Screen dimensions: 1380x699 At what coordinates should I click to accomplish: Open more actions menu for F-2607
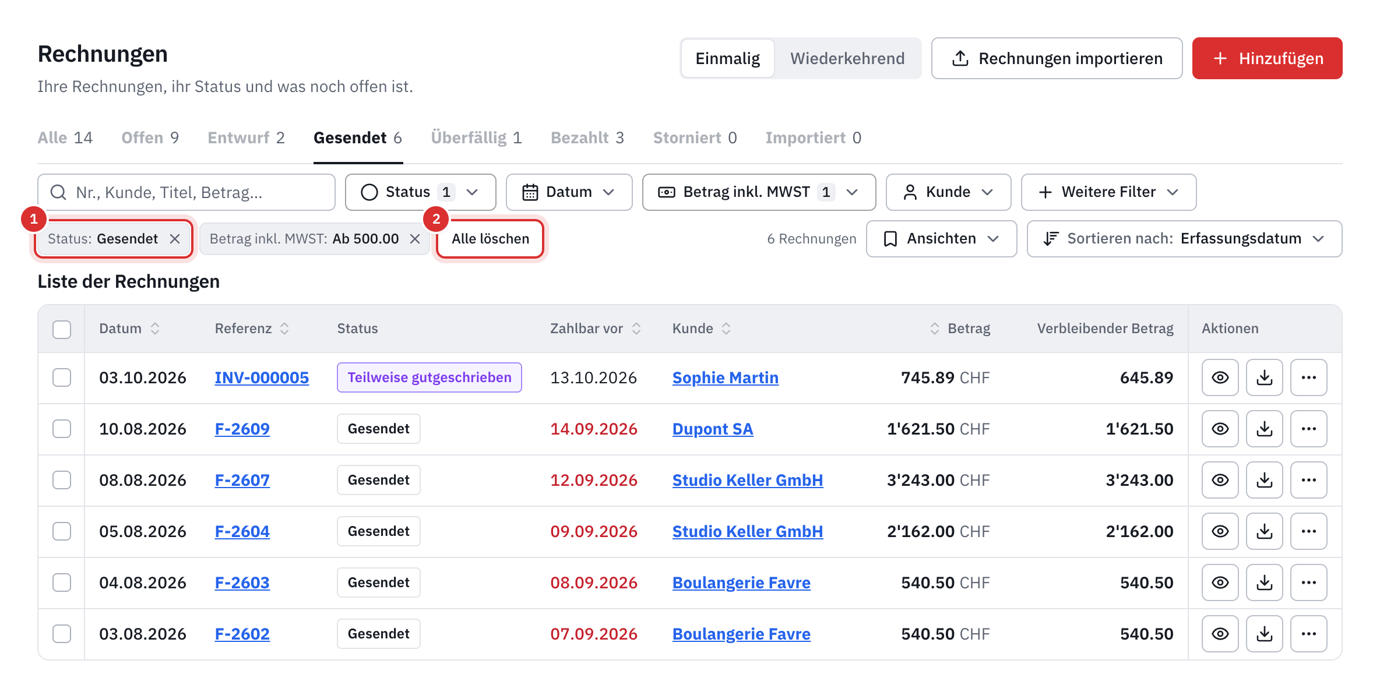pos(1308,480)
